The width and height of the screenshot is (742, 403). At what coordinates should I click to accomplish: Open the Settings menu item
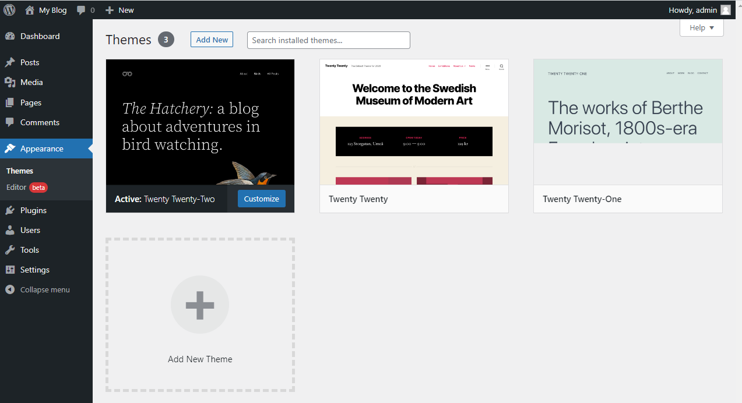pyautogui.click(x=35, y=270)
